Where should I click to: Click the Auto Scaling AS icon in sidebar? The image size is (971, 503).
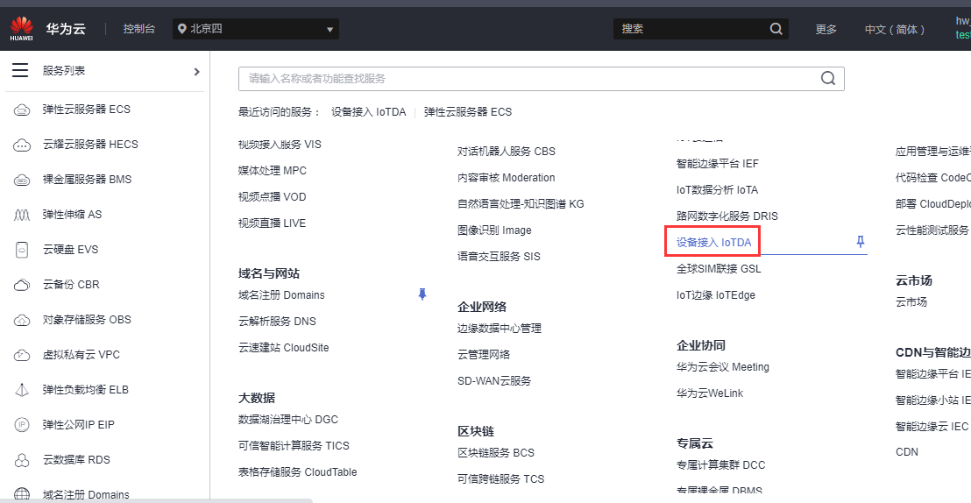pos(22,215)
